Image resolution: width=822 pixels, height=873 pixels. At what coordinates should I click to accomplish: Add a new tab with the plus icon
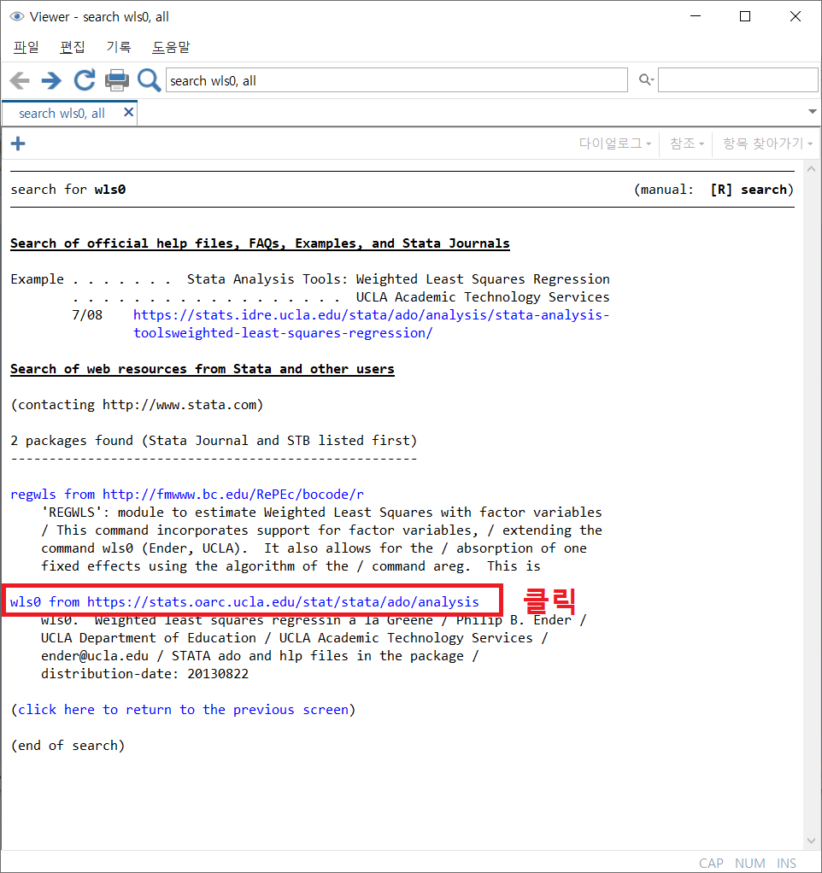18,144
